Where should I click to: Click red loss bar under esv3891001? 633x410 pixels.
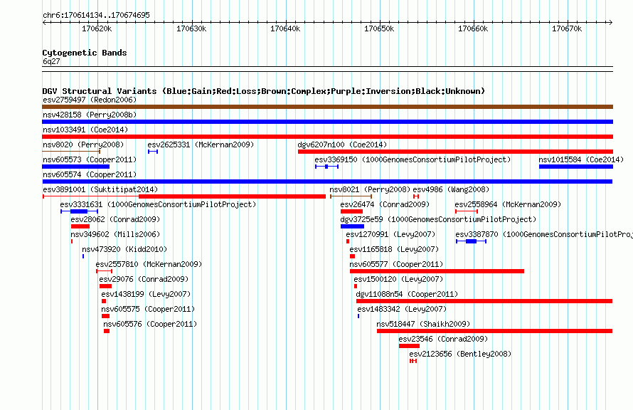pyautogui.click(x=232, y=196)
